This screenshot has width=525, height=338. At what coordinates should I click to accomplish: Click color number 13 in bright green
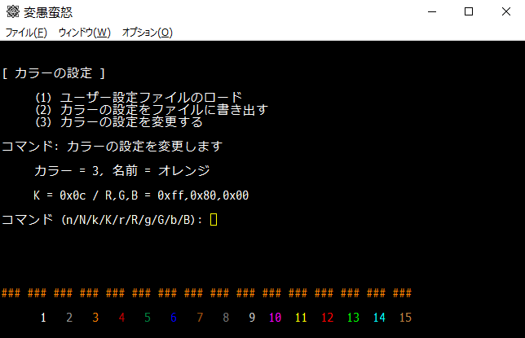point(353,318)
